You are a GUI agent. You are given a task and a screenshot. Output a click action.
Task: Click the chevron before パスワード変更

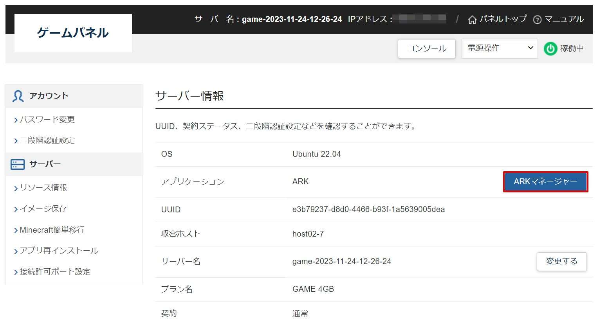16,120
